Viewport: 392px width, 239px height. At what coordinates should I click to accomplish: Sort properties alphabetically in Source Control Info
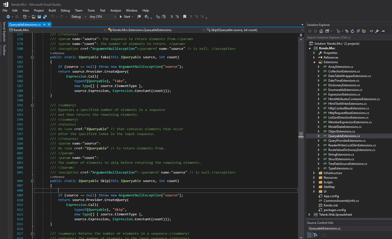tap(315, 235)
